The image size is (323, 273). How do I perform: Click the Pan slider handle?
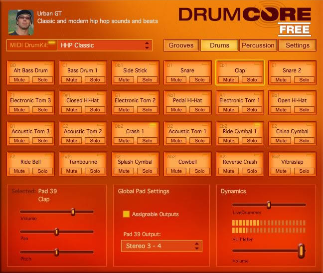click(56, 232)
